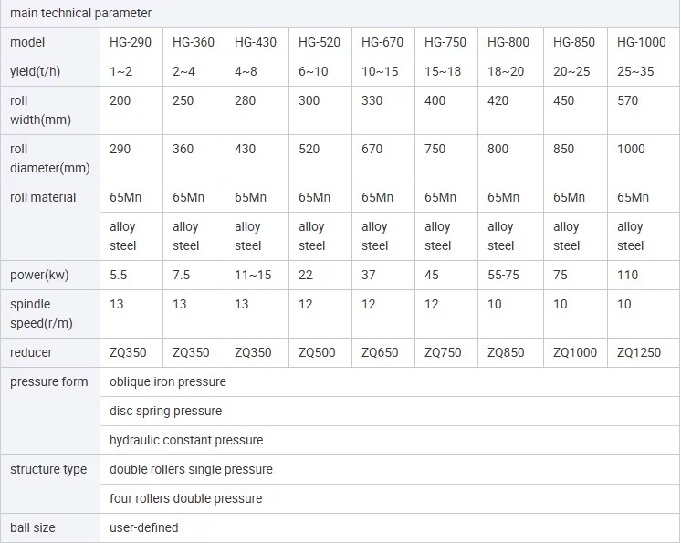
Task: Select the roll diameter value 670
Action: click(x=372, y=149)
